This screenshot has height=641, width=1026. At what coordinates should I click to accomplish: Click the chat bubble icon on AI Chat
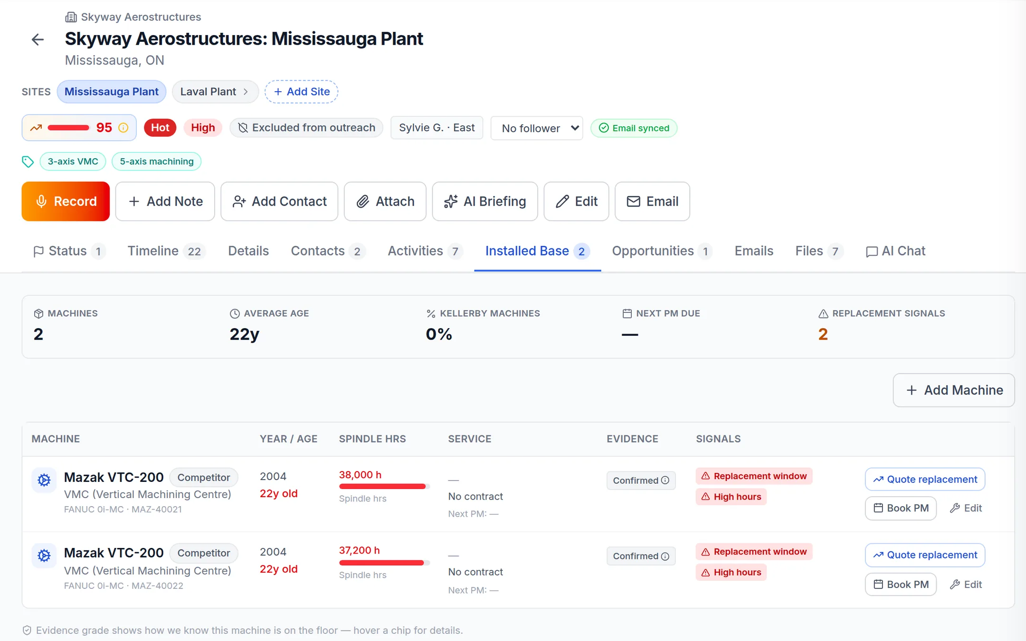pos(872,252)
